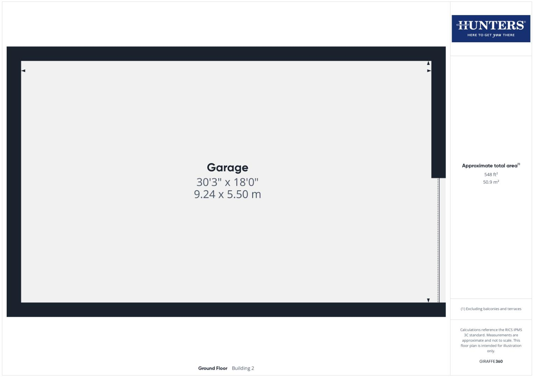Click the Approximate total area heading
This screenshot has width=534, height=377.
(x=489, y=166)
